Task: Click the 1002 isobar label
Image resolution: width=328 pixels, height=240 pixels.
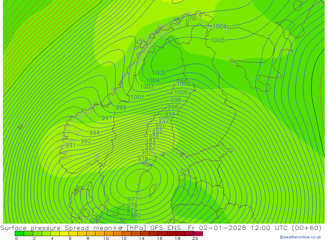Action: tap(184, 84)
